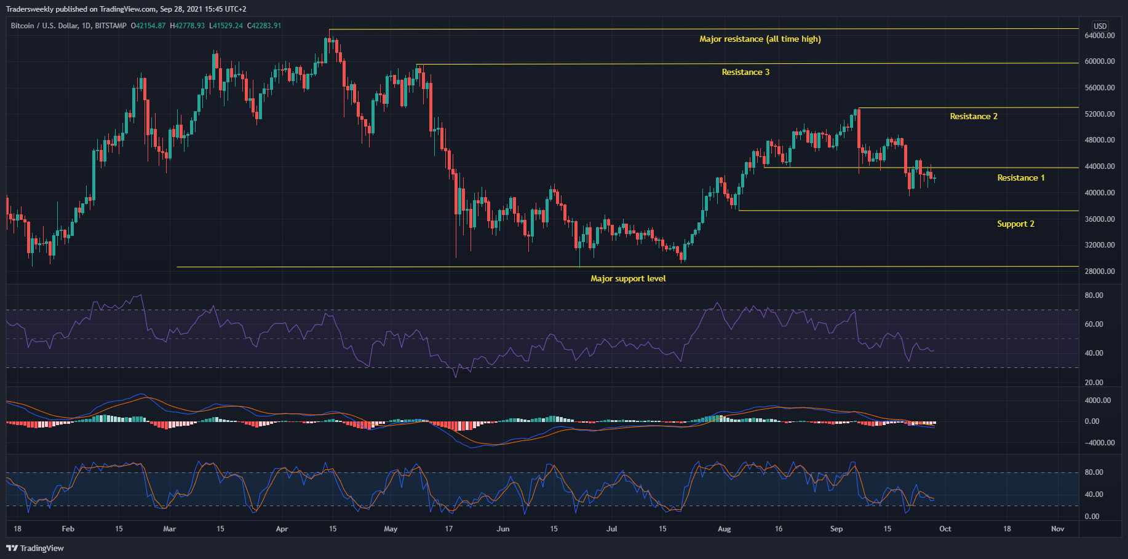Click the 60000.00 price axis label

(x=1100, y=61)
